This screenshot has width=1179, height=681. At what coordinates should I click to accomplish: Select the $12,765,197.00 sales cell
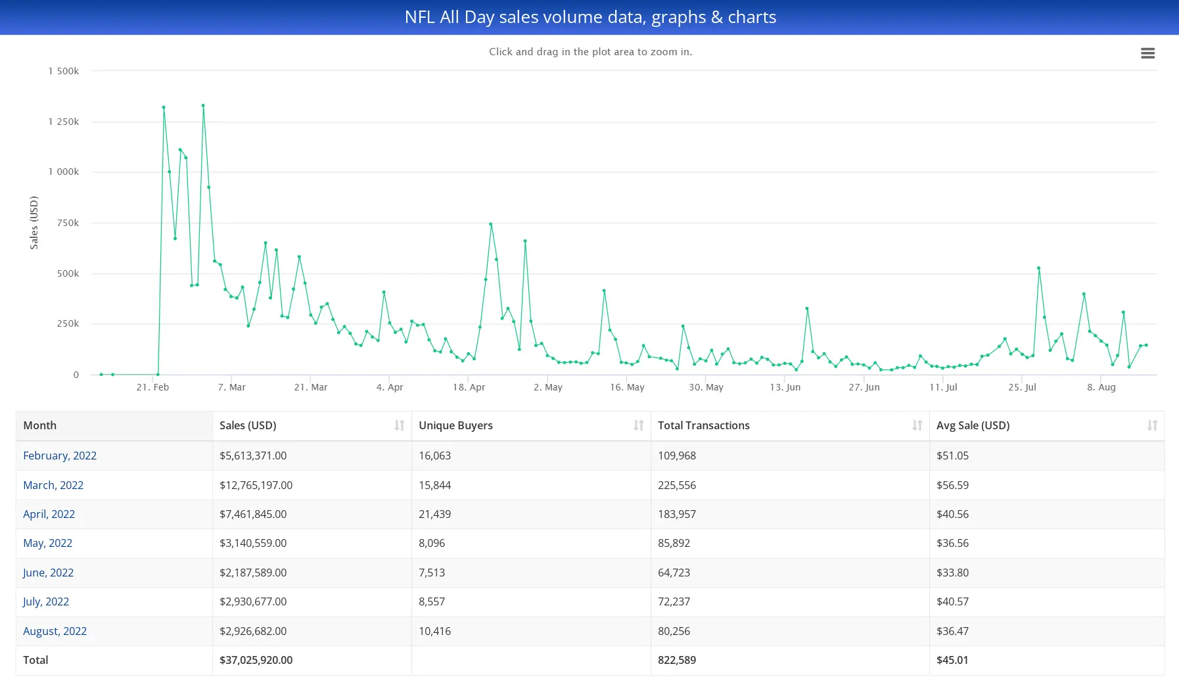pos(312,485)
